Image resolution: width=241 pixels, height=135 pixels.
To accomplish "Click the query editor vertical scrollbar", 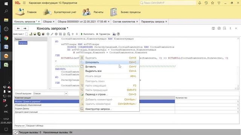I will coord(238,62).
